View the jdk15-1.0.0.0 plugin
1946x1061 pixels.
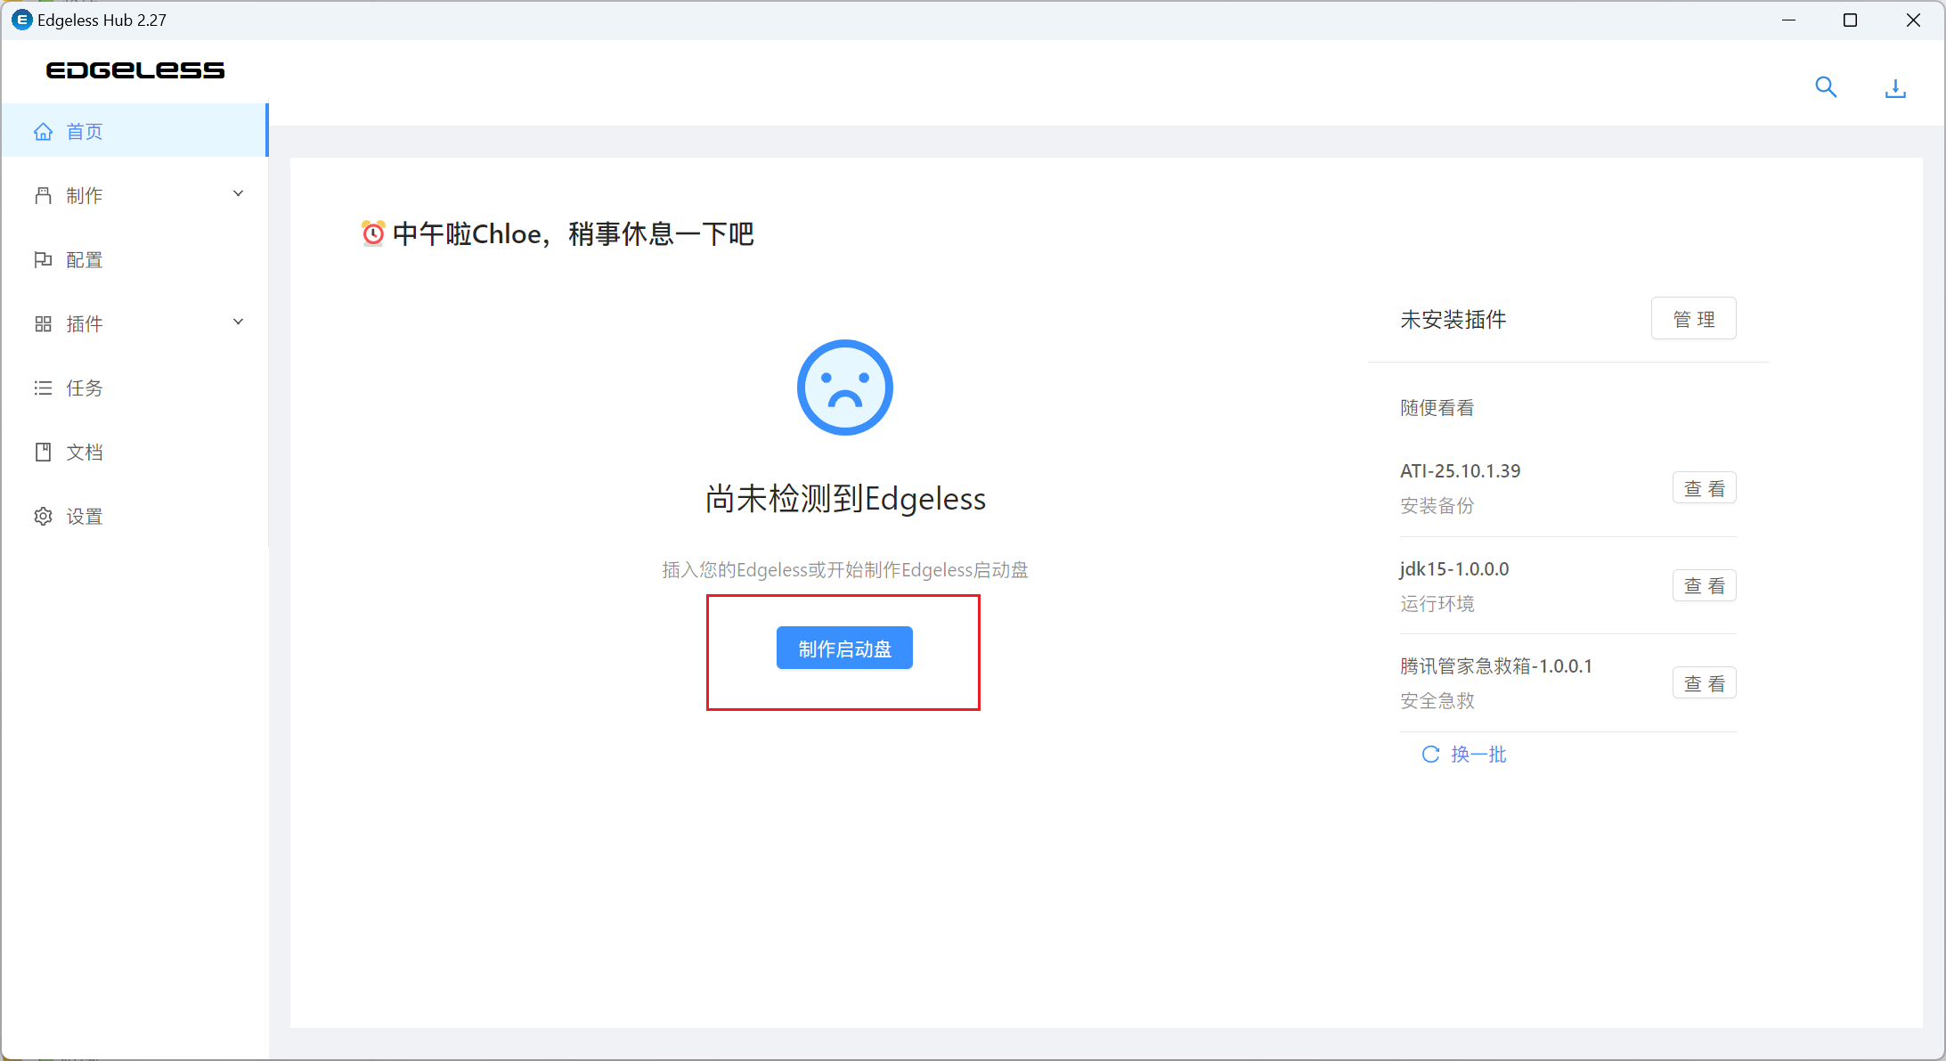(x=1704, y=585)
